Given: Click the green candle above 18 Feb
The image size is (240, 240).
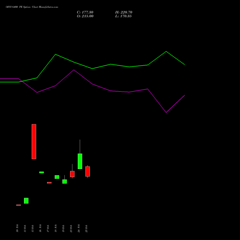Looking at the screenshot, I should (57, 177).
